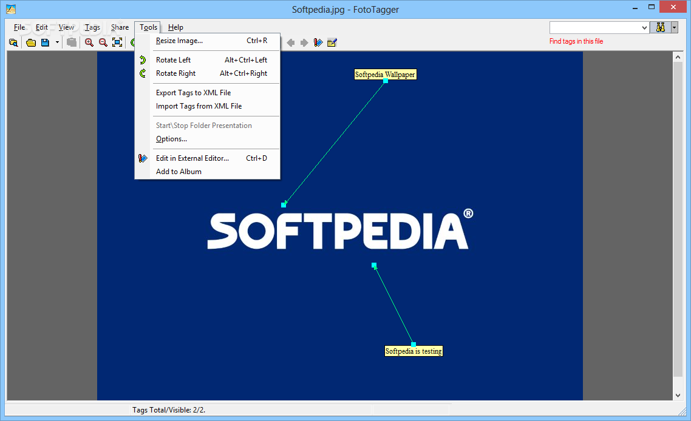This screenshot has width=691, height=421.
Task: Open the View menu
Action: [66, 27]
